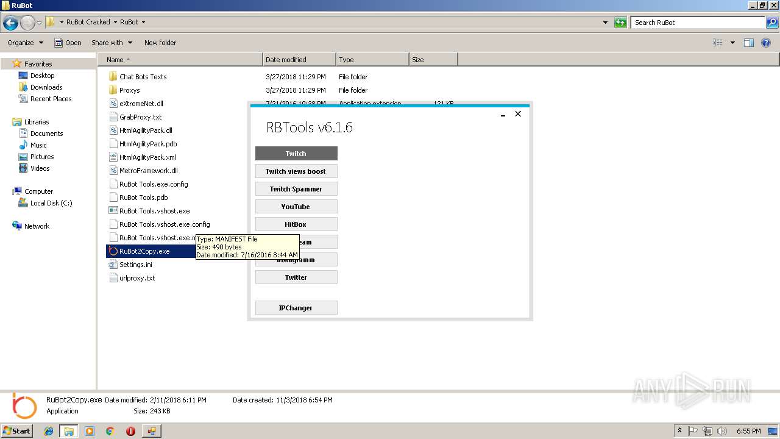Click the change view icon in the Explorer toolbar

(x=718, y=43)
